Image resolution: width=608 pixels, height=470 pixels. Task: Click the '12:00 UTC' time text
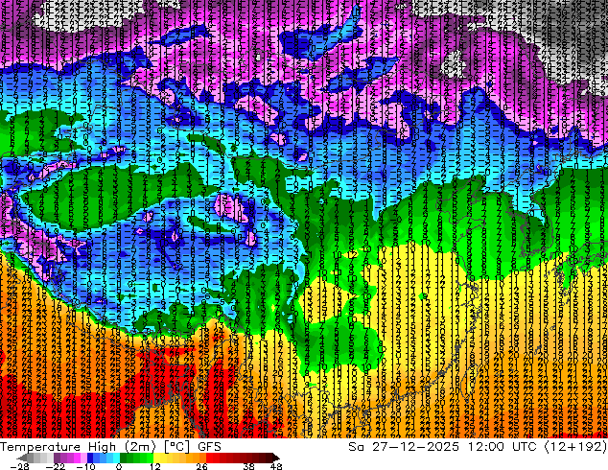[502, 447]
